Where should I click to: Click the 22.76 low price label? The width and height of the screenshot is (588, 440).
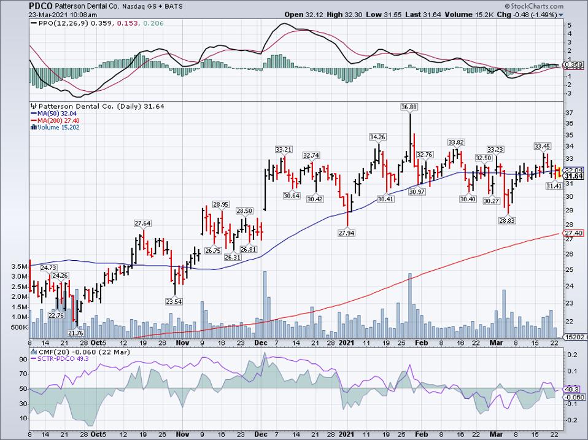tap(56, 315)
